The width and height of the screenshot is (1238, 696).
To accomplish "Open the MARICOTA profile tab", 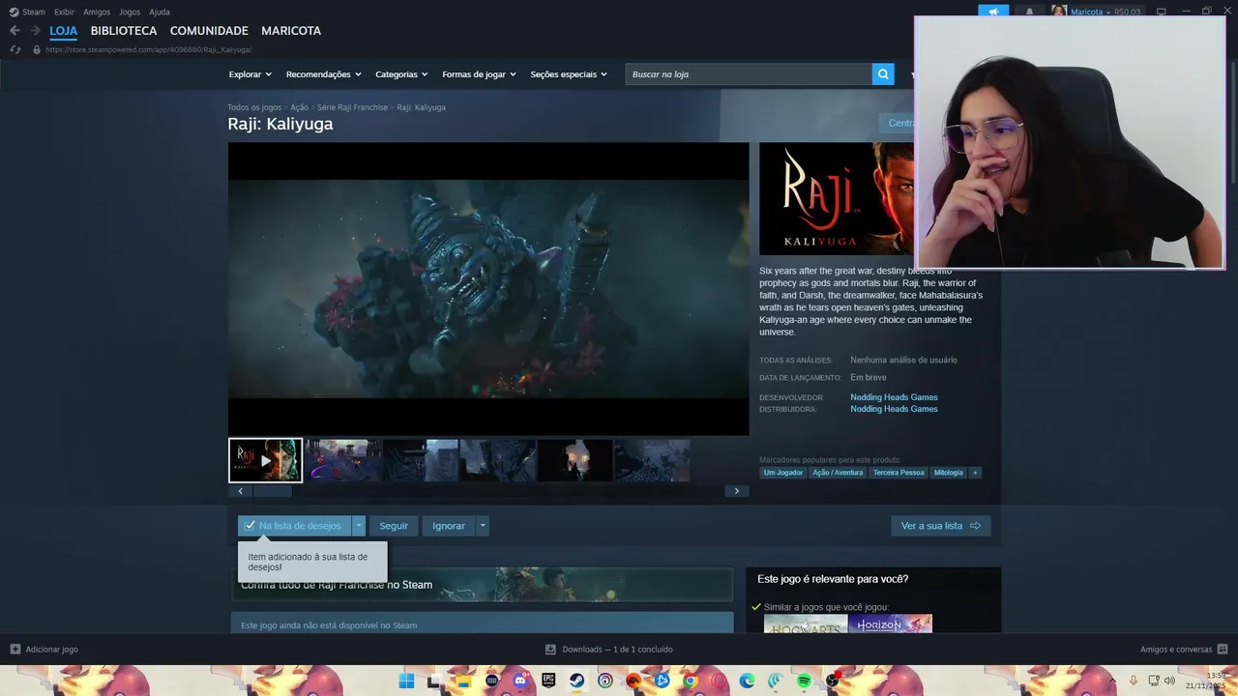I will pyautogui.click(x=291, y=31).
